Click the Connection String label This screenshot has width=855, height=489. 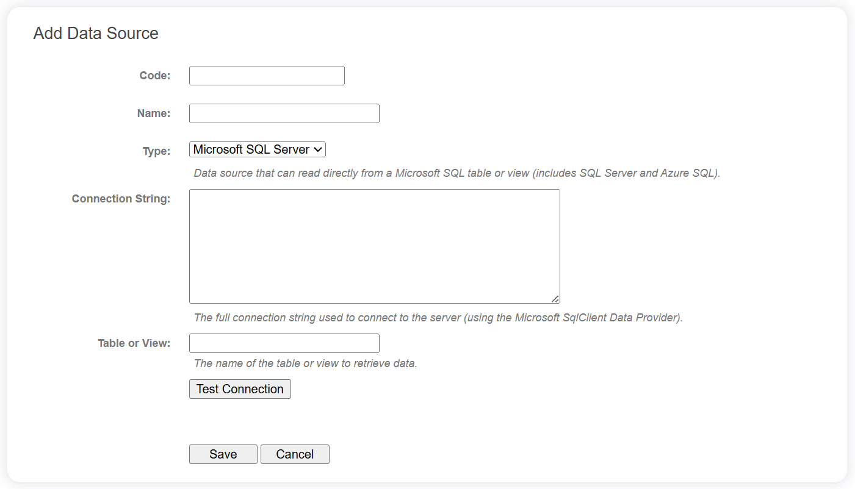[x=121, y=198]
